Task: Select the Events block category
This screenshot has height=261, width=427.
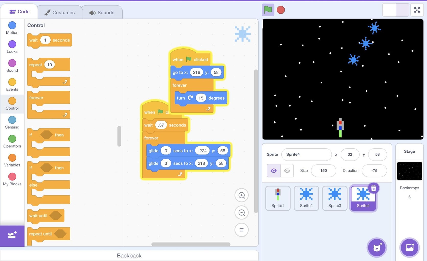Action: pyautogui.click(x=12, y=85)
